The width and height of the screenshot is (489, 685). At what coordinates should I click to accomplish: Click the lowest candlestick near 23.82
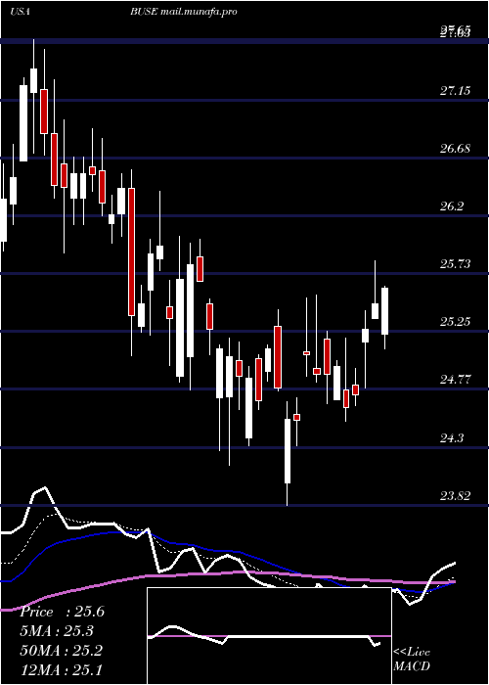(288, 451)
